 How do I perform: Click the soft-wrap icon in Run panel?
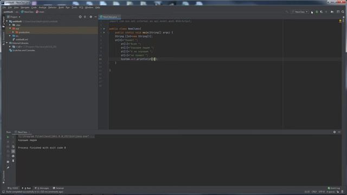[13, 147]
